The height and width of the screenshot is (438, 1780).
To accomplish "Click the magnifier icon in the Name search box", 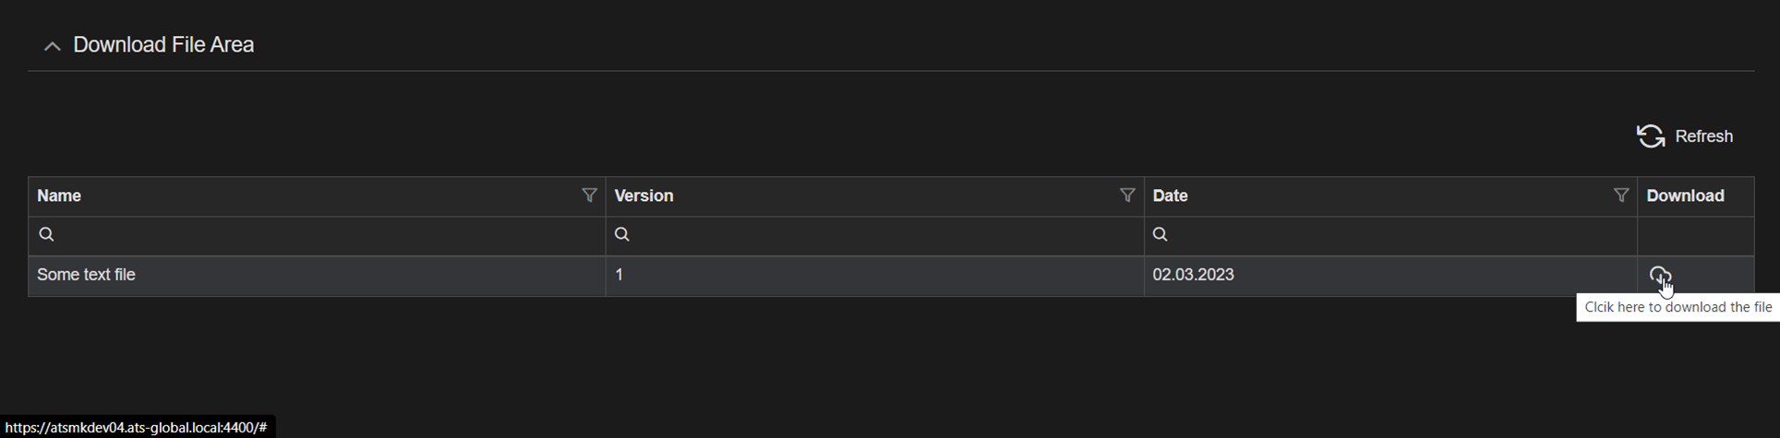I will (x=46, y=234).
